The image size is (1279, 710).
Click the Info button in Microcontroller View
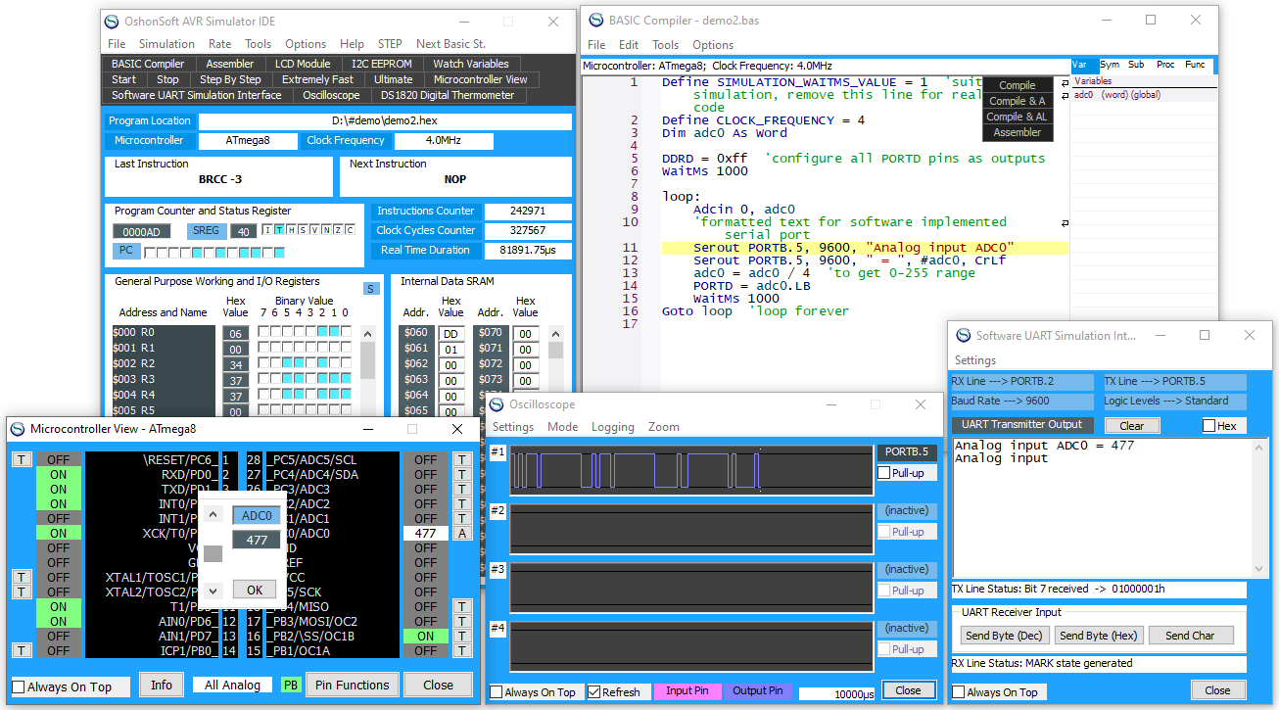coord(162,685)
